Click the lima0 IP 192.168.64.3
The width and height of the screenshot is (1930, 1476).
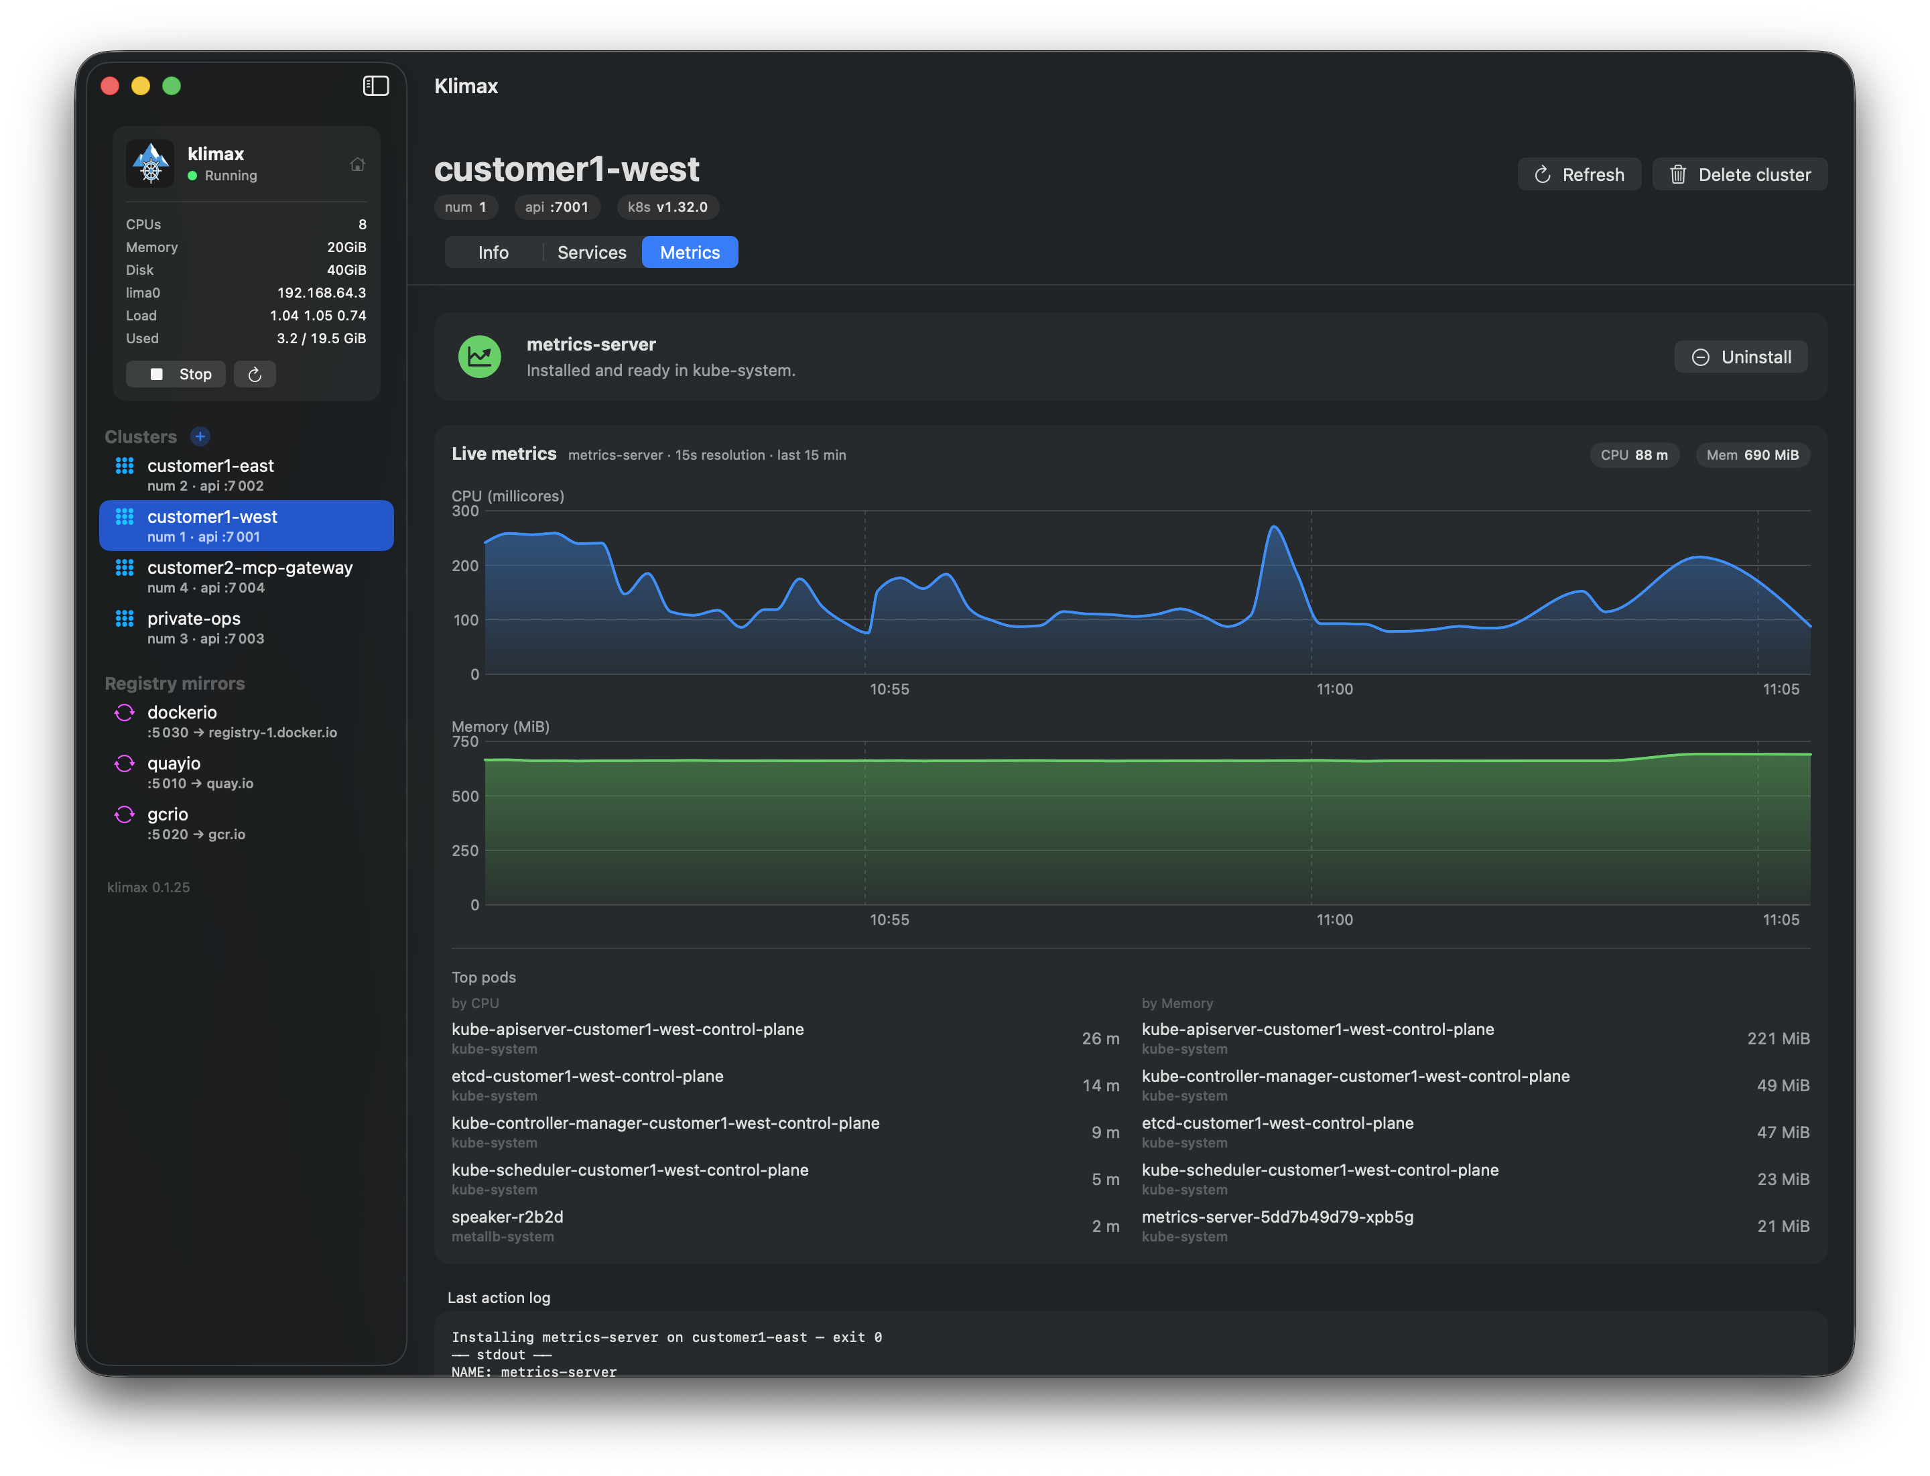coord(322,292)
